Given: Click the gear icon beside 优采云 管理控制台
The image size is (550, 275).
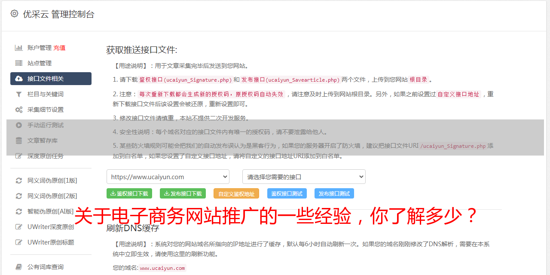Looking at the screenshot, I should pos(14,14).
